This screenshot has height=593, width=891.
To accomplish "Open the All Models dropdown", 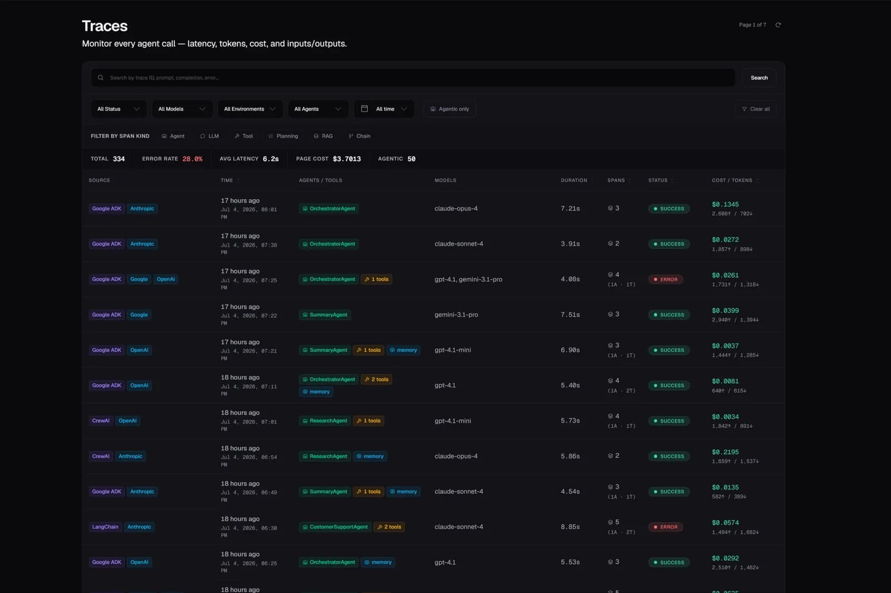I will click(182, 109).
